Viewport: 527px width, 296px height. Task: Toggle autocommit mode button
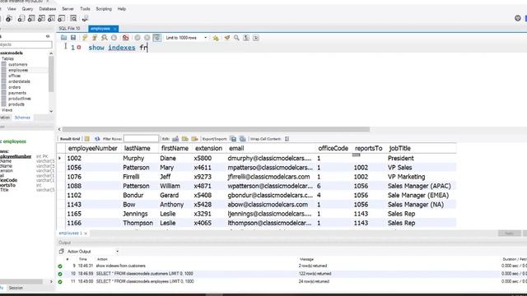tap(156, 38)
